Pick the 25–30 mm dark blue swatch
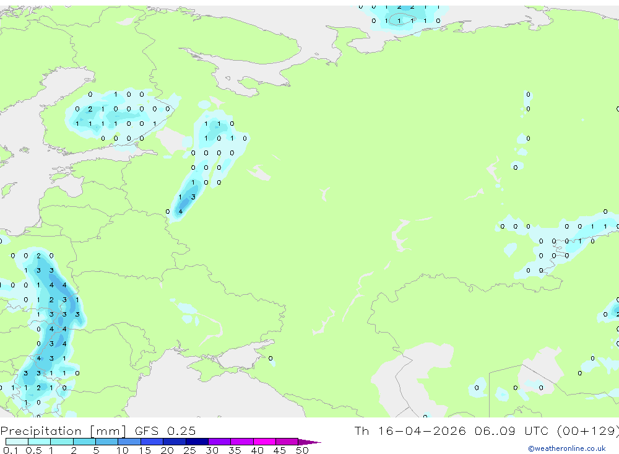Screen dimensions: 619x454 click(x=197, y=442)
